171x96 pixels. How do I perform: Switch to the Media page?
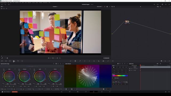tap(62, 92)
